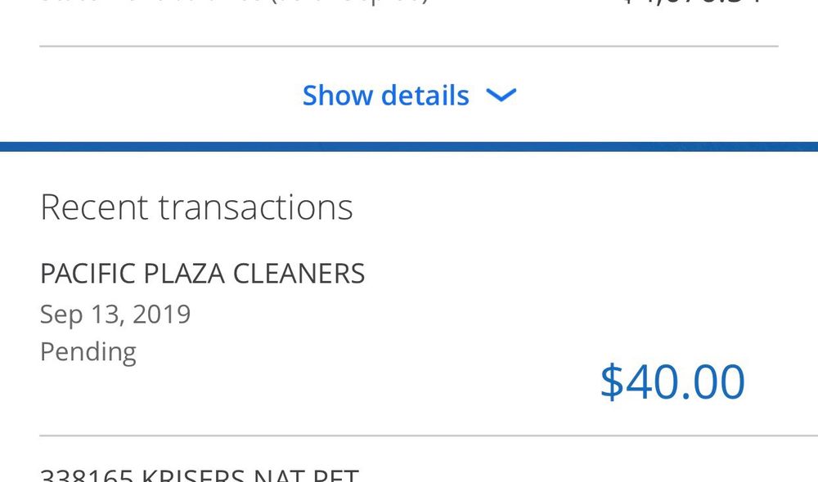
Task: Click the blue divider below Show details
Action: (409, 145)
